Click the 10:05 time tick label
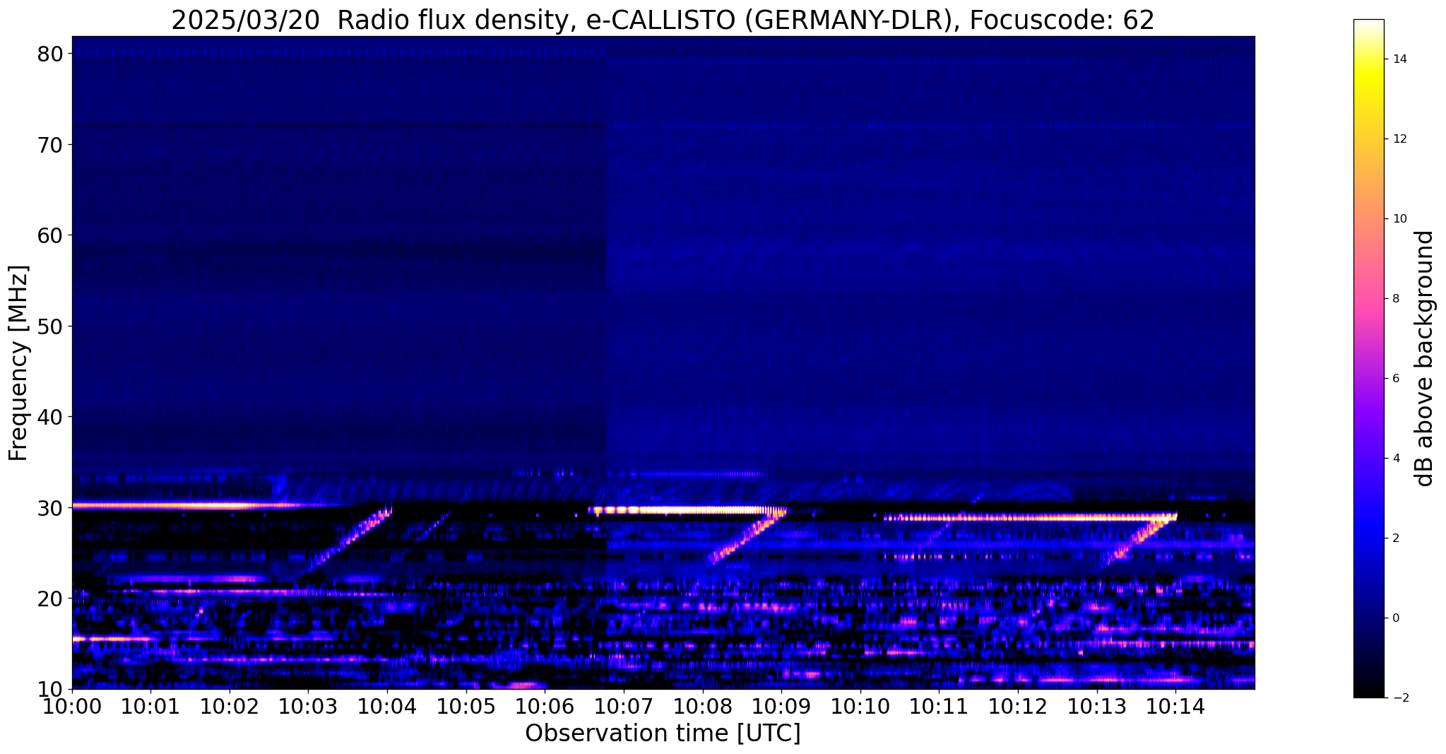This screenshot has height=754, width=1446. pos(466,706)
